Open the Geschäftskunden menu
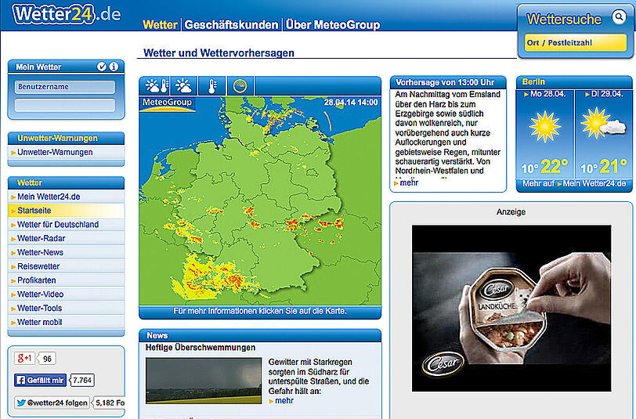The image size is (636, 419). 230,24
